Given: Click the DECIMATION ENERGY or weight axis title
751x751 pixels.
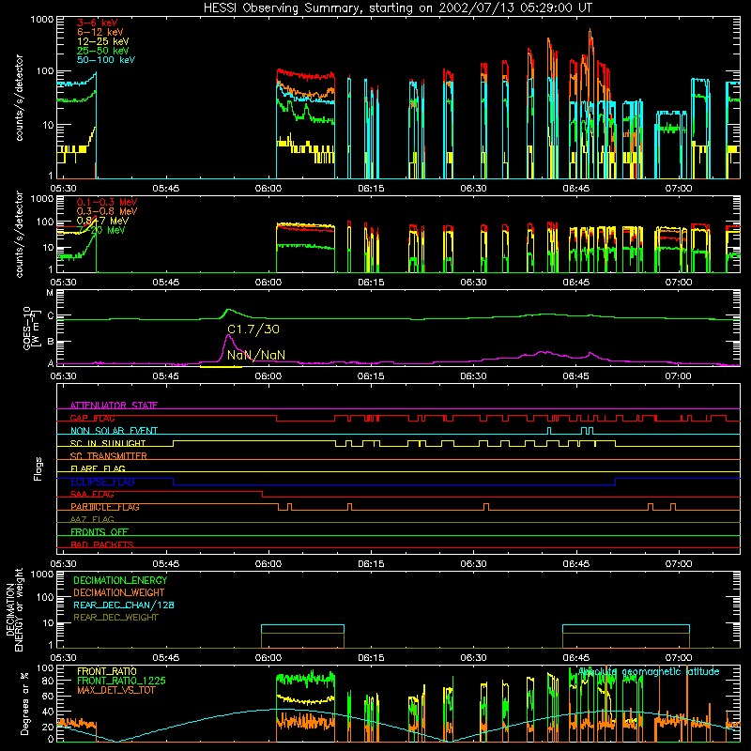Looking at the screenshot, I should [14, 609].
